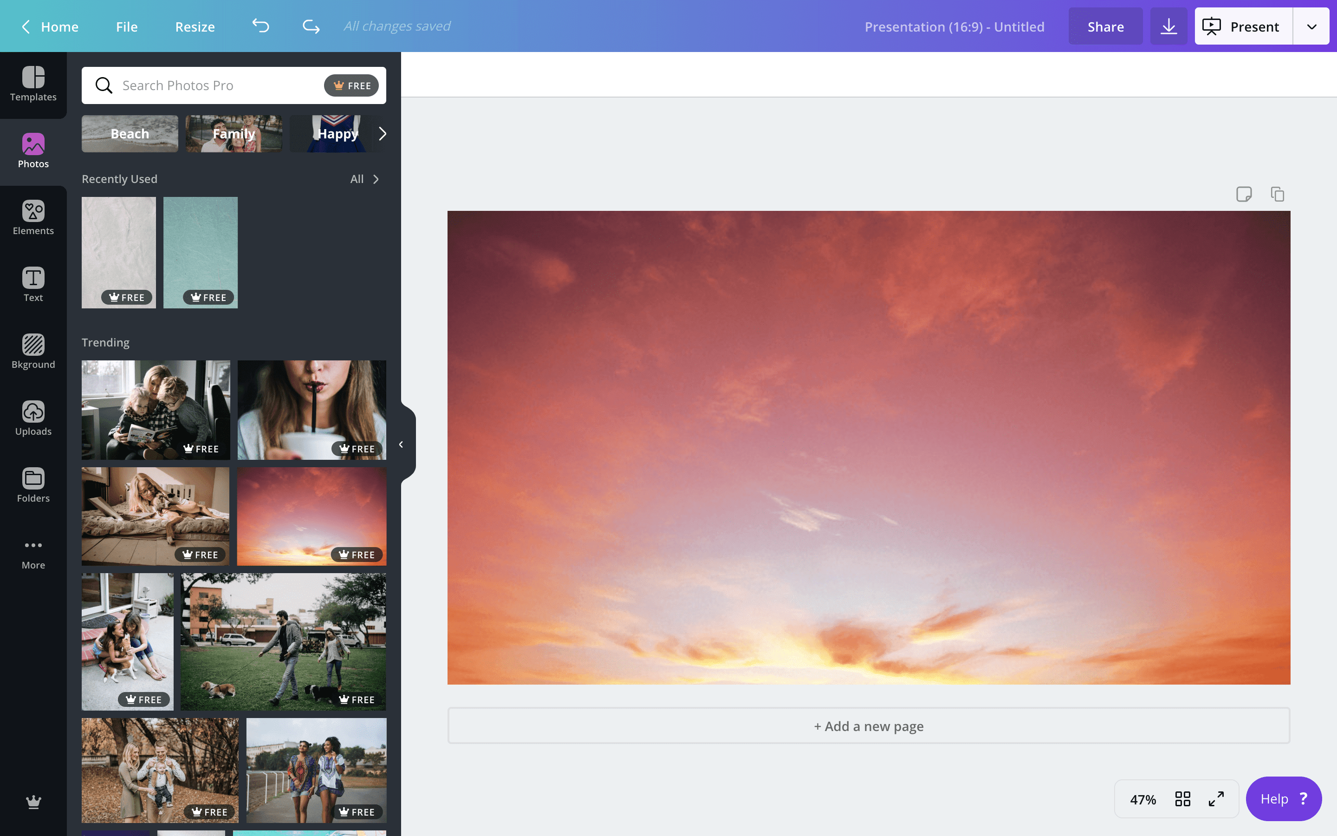Collapse the photos side panel
Viewport: 1337px width, 836px height.
tap(401, 444)
